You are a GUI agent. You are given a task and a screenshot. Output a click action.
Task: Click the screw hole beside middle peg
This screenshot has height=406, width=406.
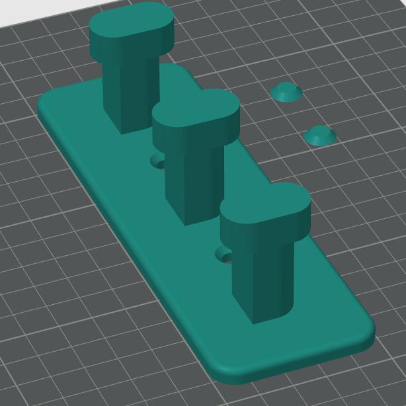point(158,161)
